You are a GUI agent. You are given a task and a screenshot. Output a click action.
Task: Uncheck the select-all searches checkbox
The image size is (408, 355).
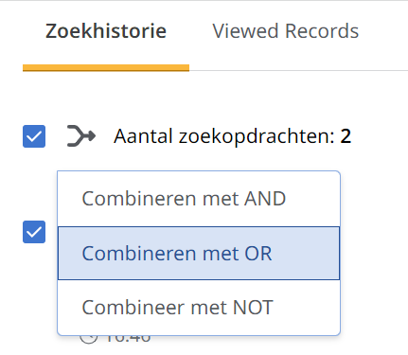point(34,136)
